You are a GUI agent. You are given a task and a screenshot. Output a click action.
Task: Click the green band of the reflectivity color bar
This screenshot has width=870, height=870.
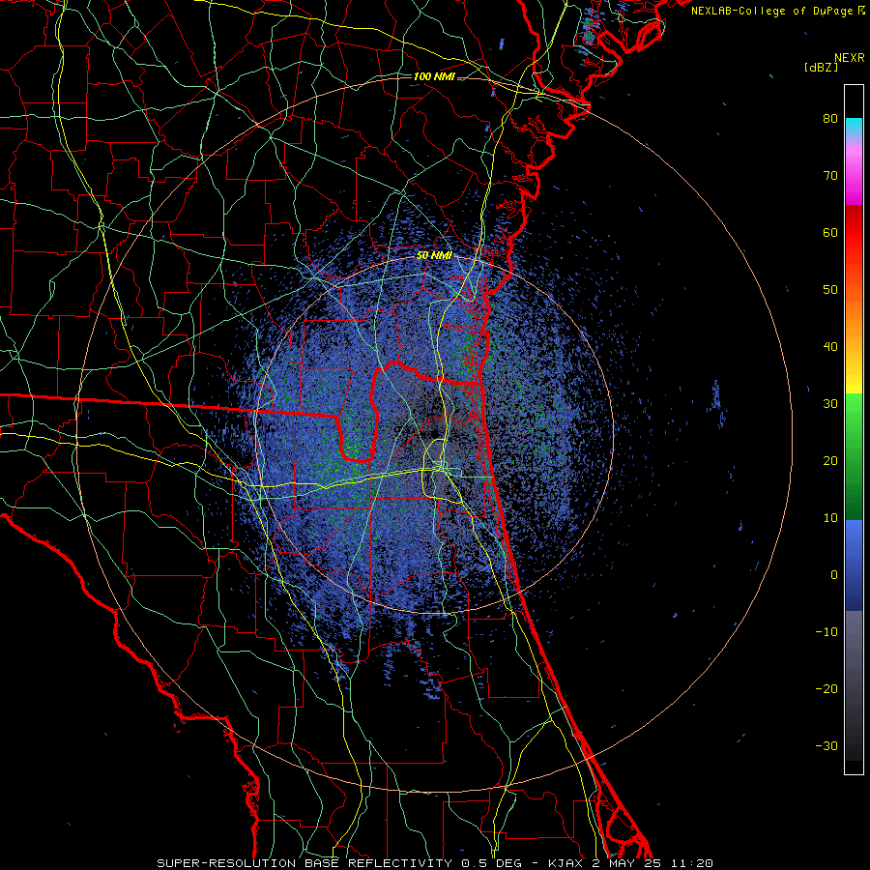(x=854, y=457)
